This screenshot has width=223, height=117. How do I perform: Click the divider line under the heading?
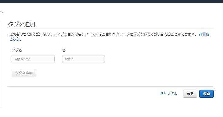pos(111,29)
